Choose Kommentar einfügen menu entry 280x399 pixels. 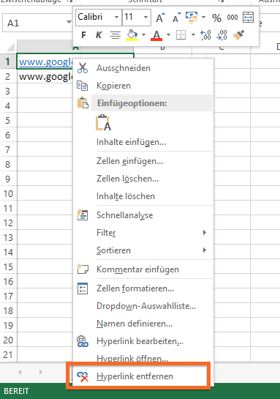tap(143, 269)
